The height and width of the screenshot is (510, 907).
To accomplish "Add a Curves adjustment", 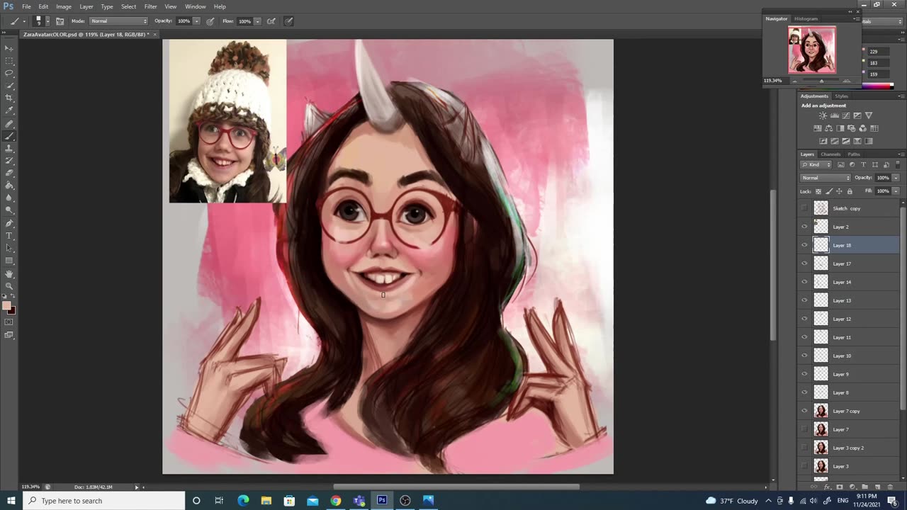I will coord(845,115).
